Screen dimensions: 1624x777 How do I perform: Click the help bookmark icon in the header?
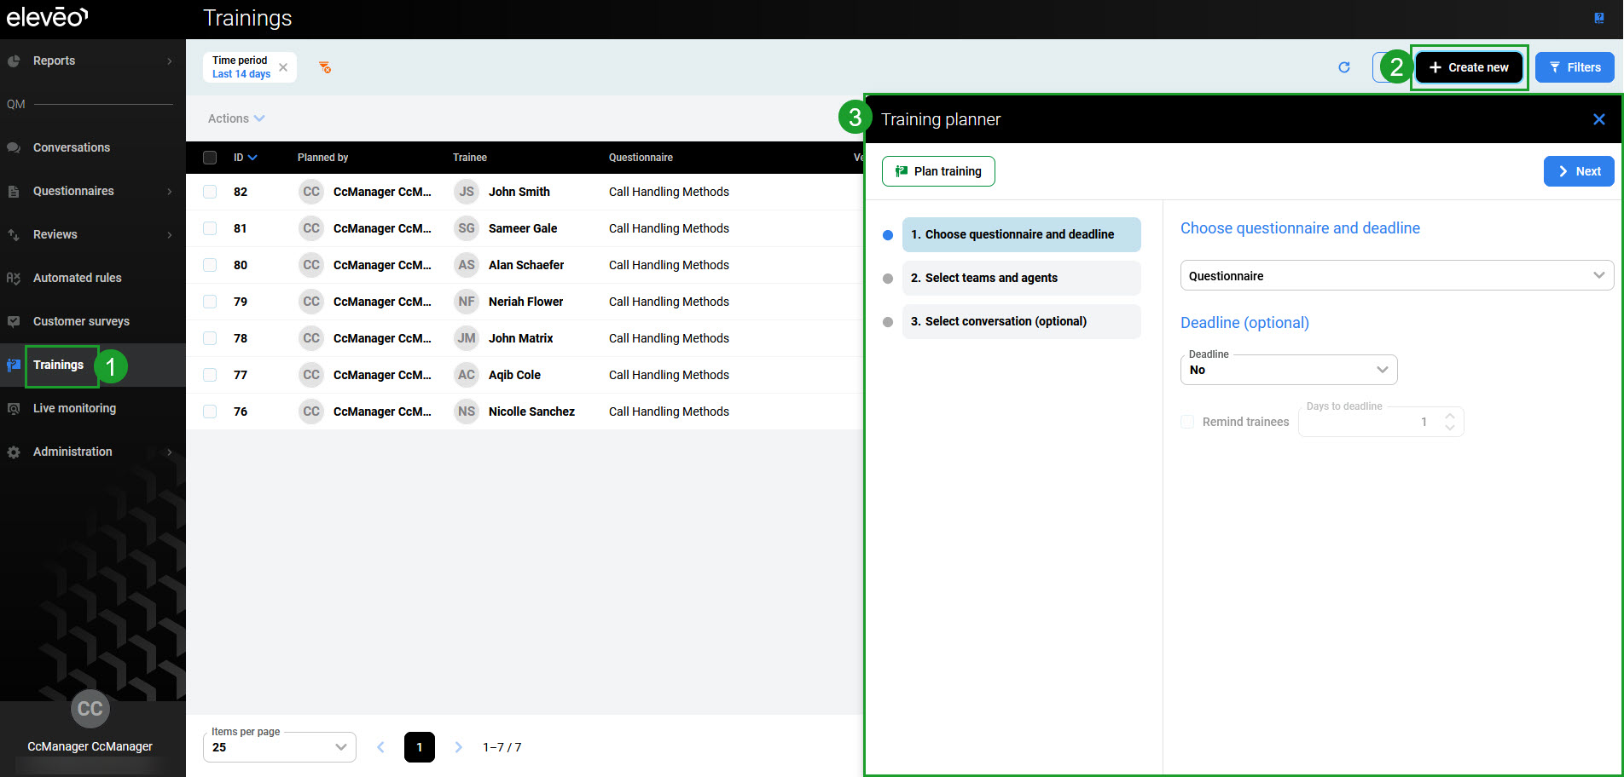tap(1598, 18)
